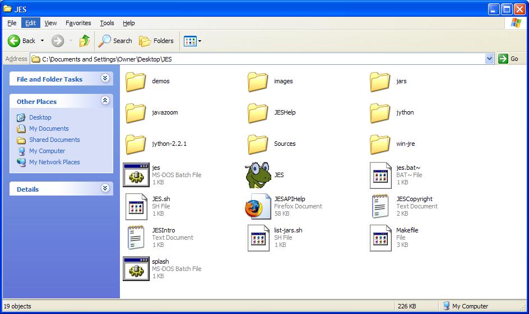Expand the Details panel
Image resolution: width=529 pixels, height=314 pixels.
click(x=105, y=189)
